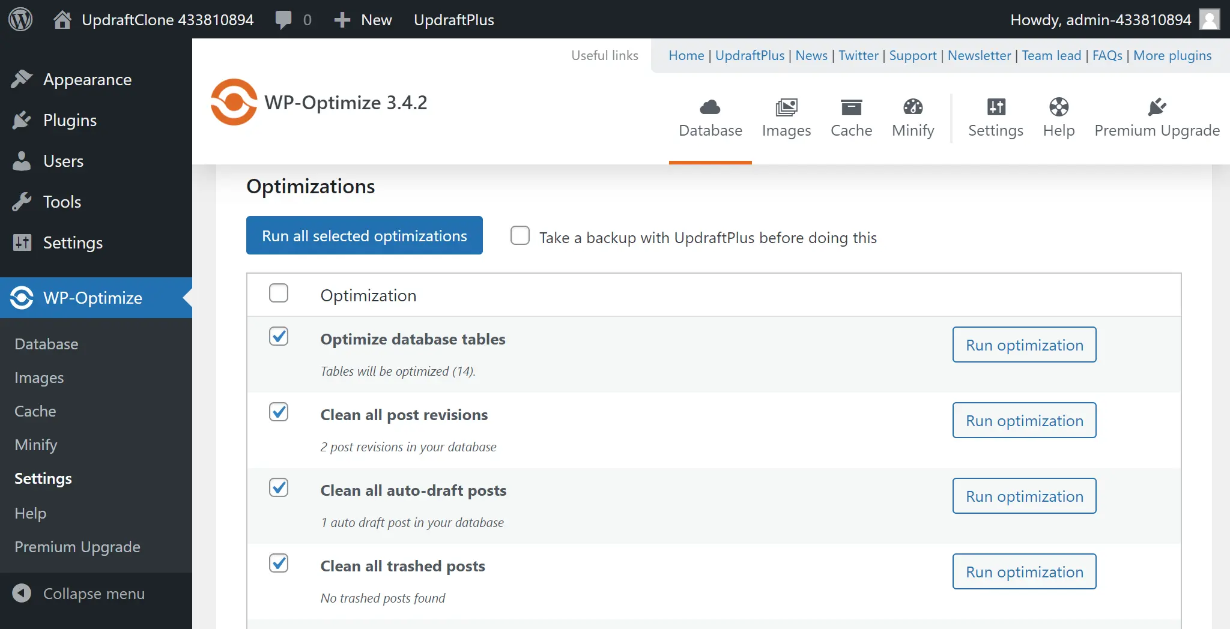The image size is (1230, 629).
Task: Open the More plugins useful link
Action: click(1172, 55)
